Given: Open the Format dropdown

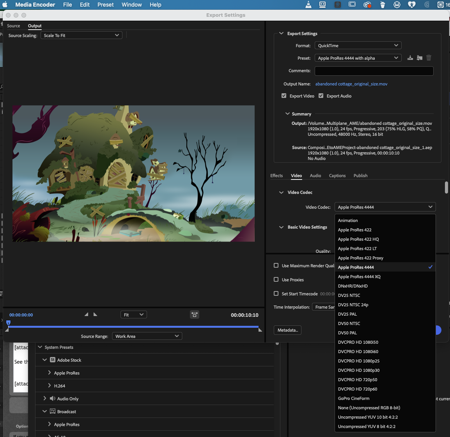Looking at the screenshot, I should 358,45.
